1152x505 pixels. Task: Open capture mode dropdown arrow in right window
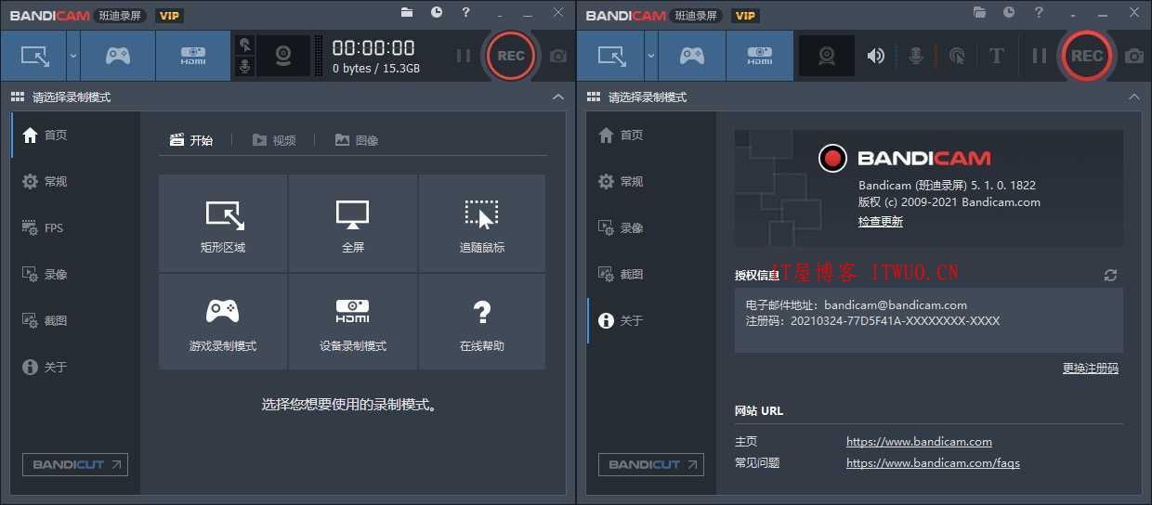pos(650,56)
